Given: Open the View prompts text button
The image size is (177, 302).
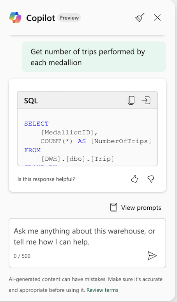Looking at the screenshot, I should coord(141,208).
